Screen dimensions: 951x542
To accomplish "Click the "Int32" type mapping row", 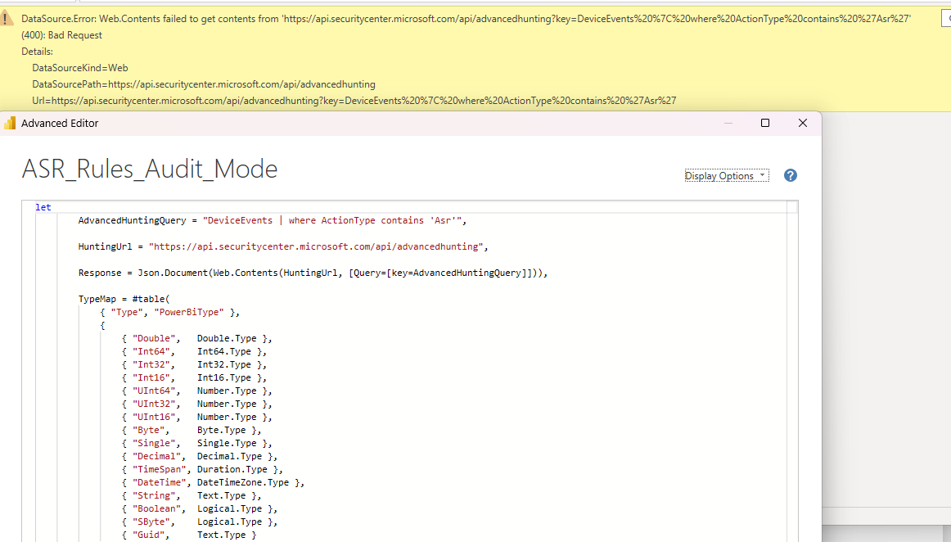I will point(194,364).
